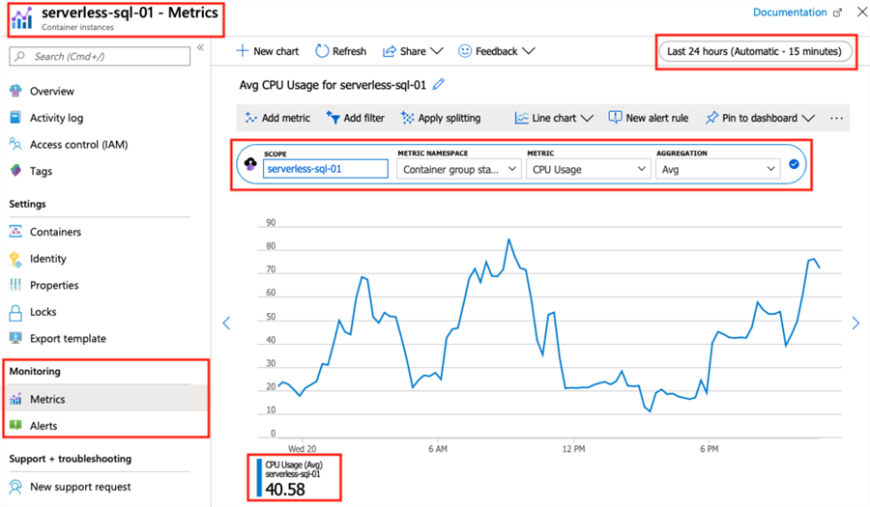Toggle the blue checkmark on metric row
This screenshot has width=870, height=507.
(x=794, y=165)
